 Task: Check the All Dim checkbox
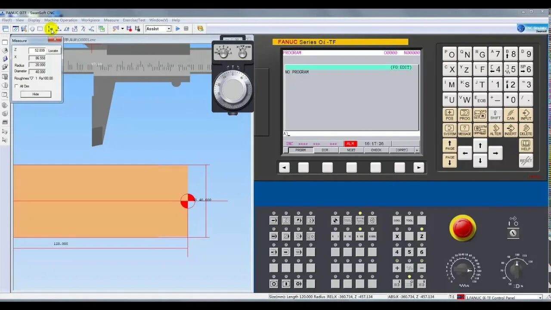16,86
